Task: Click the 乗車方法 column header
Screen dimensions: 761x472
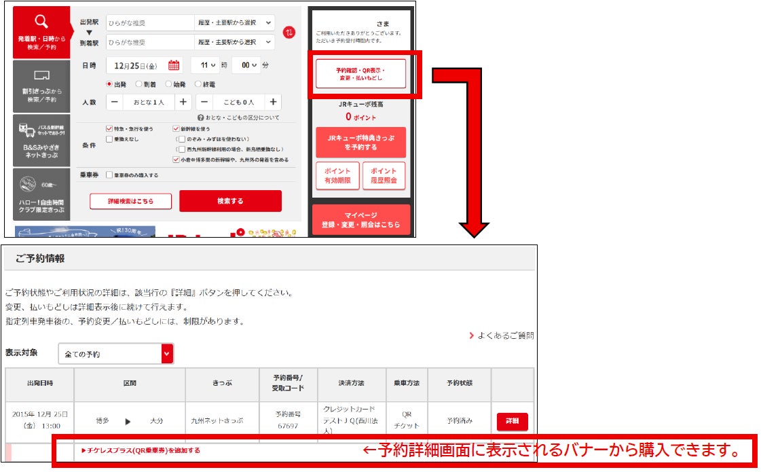Action: point(407,383)
